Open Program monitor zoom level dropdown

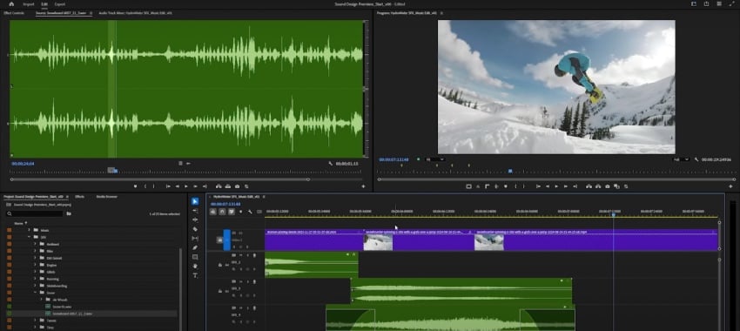[435, 159]
